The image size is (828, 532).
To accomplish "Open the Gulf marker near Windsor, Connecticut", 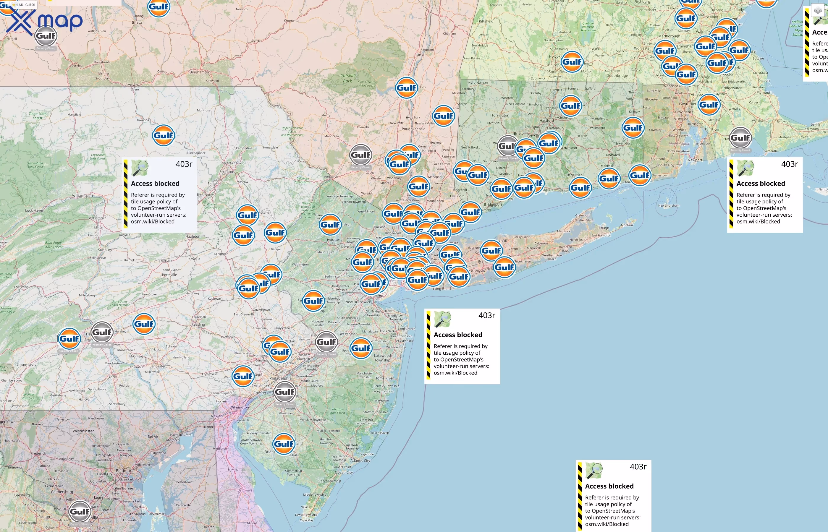I will coord(570,106).
